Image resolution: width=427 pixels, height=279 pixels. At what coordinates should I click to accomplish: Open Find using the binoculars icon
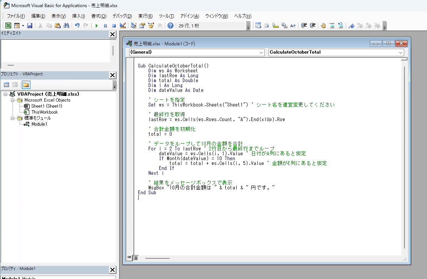point(66,25)
